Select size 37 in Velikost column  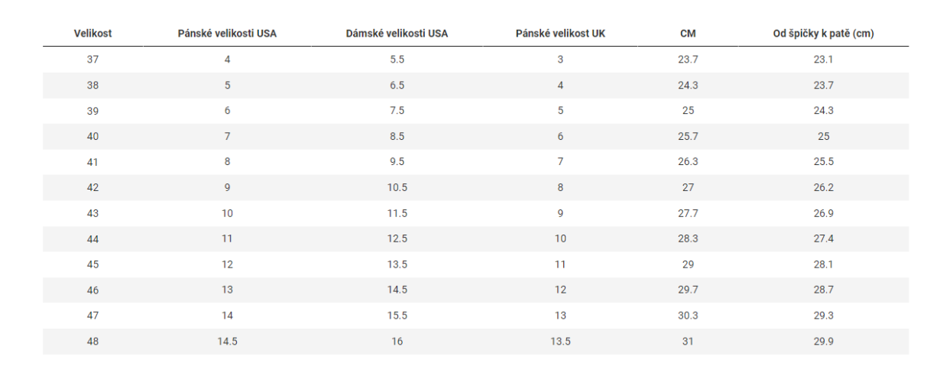92,60
